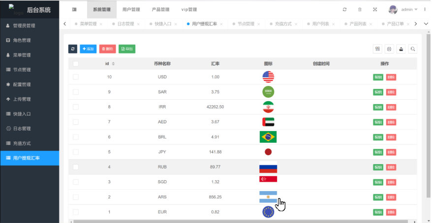Open the admin user dropdown
Viewport: 432px width, 223px height.
pos(409,10)
